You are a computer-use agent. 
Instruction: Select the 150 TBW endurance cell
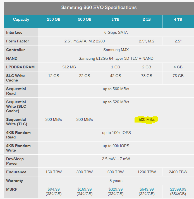[54, 172]
